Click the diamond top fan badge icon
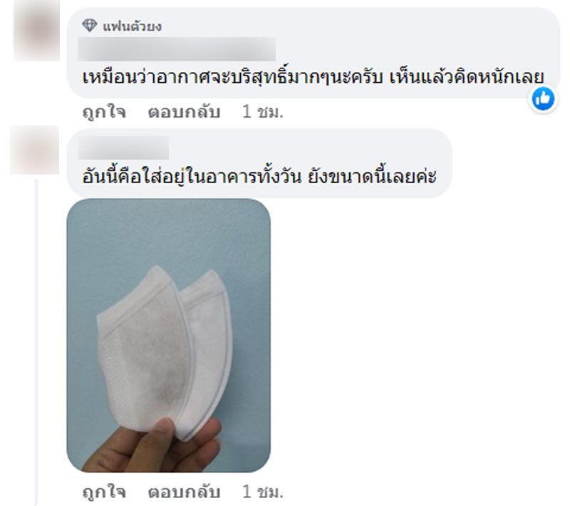 pos(90,26)
